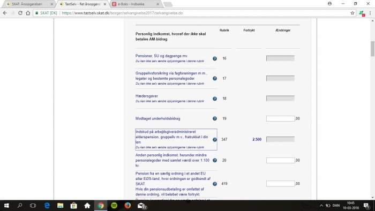This screenshot has height=211, width=375.
Task: Open the Chrome profile icon
Action: point(329,4)
